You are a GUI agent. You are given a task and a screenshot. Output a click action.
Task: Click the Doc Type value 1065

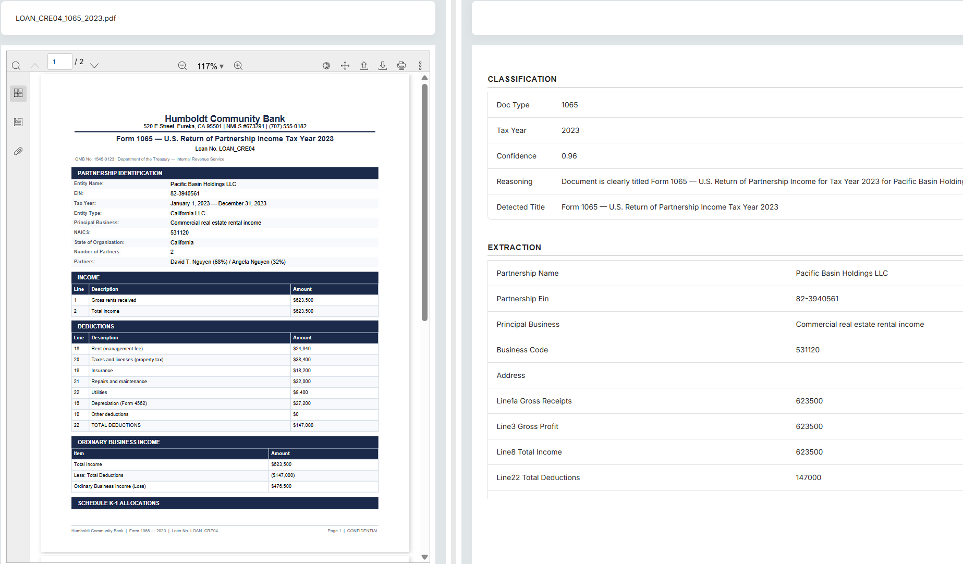569,105
